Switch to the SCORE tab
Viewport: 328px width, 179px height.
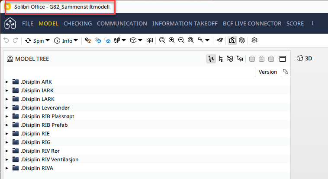pyautogui.click(x=295, y=24)
